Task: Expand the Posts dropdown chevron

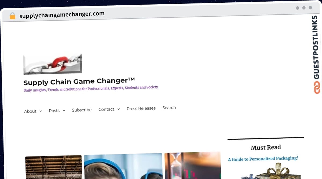Action: [x=64, y=110]
